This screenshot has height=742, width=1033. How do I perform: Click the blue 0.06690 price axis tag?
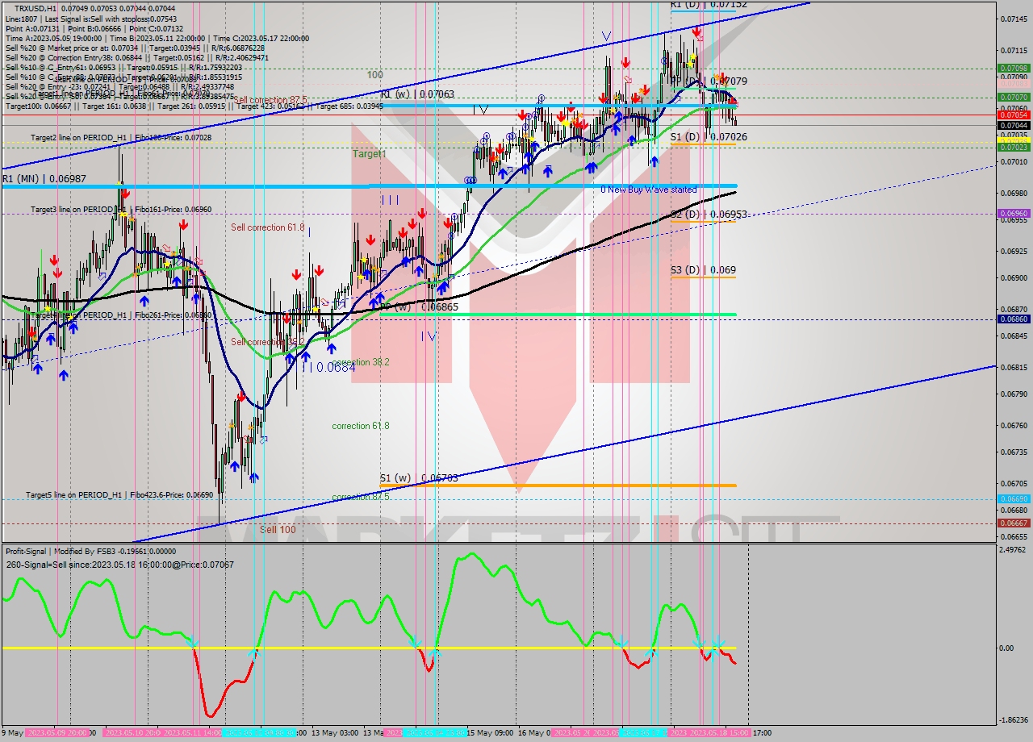pyautogui.click(x=1014, y=499)
